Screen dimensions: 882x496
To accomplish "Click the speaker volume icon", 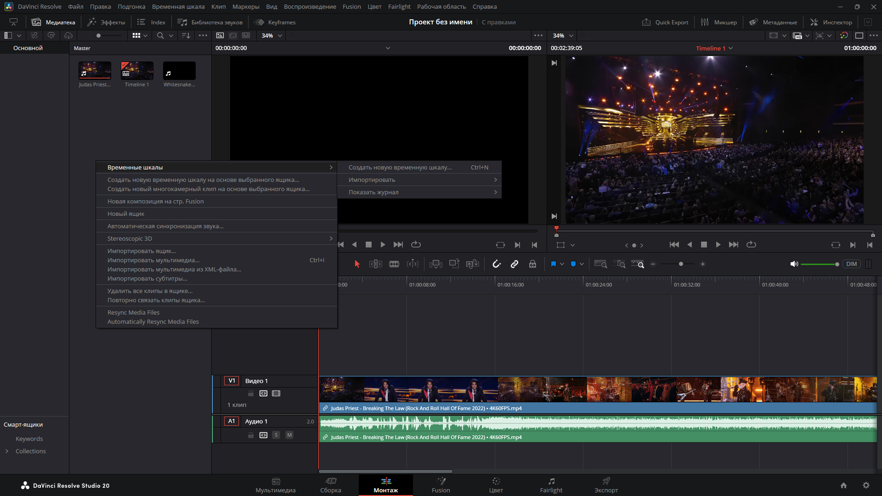I will coord(794,264).
